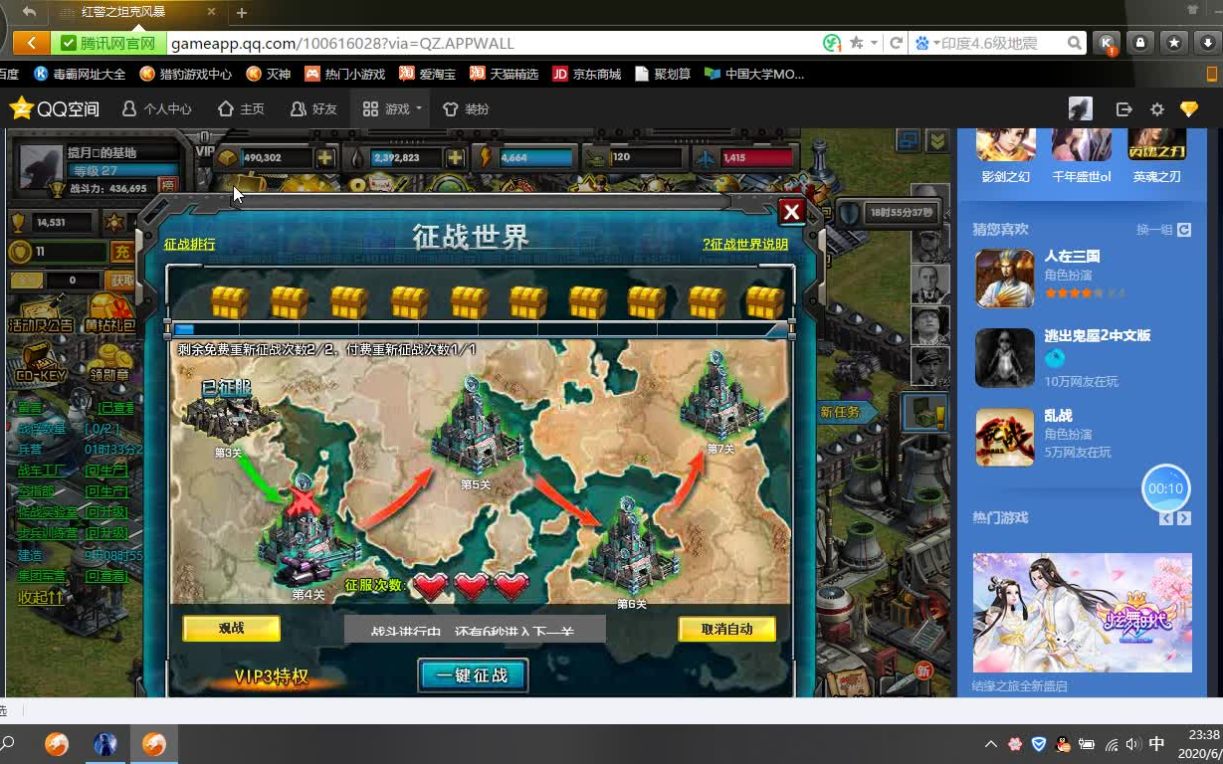Open the 逃出鬼屋2中文版 game thumbnail

(1004, 357)
